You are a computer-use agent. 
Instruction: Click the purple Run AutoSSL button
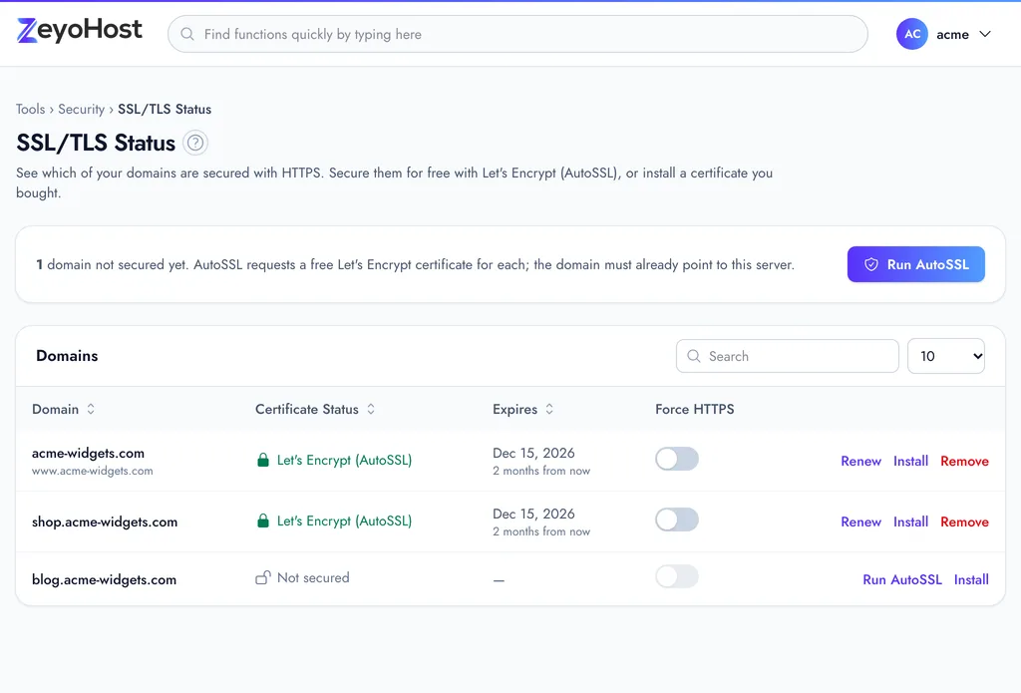coord(915,264)
